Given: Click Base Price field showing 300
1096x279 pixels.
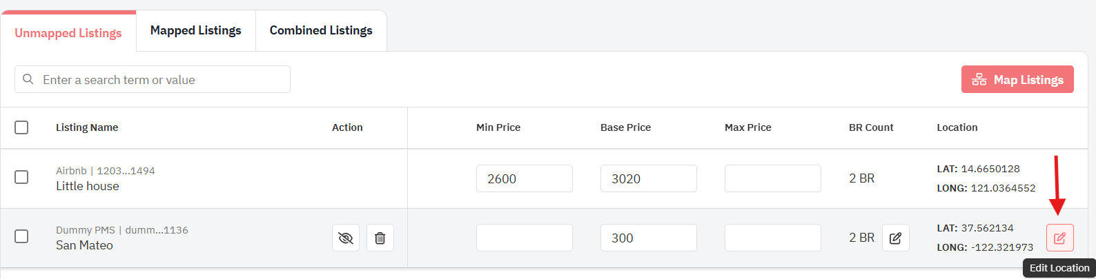Looking at the screenshot, I should coord(649,238).
